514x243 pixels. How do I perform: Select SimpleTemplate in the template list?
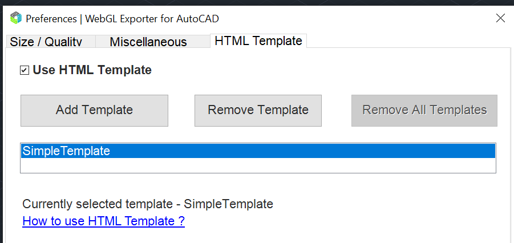[x=66, y=151]
